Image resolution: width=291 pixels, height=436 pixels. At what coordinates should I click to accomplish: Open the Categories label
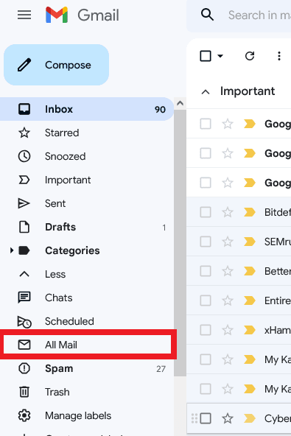click(72, 250)
